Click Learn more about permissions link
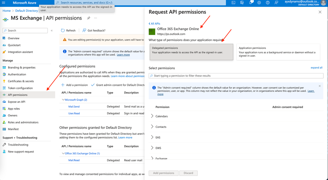Viewport: 328px width, 180px height. pyautogui.click(x=128, y=76)
